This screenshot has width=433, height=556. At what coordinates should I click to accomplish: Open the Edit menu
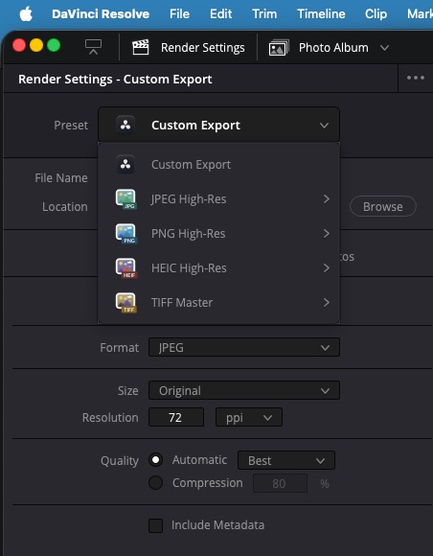click(x=220, y=14)
